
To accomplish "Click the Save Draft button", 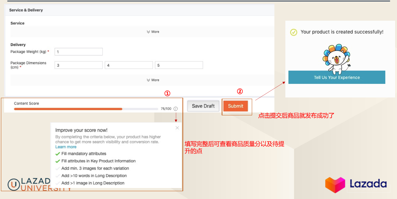I will [203, 106].
